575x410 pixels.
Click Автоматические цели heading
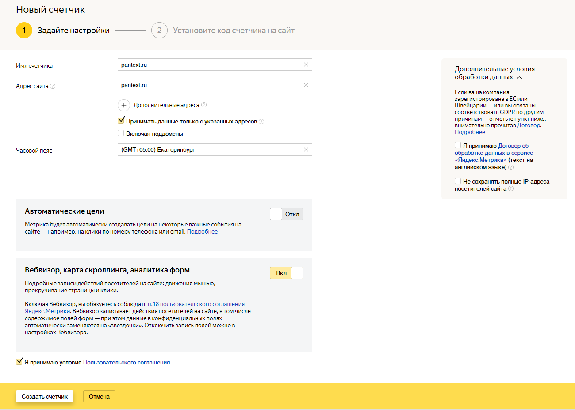(65, 211)
